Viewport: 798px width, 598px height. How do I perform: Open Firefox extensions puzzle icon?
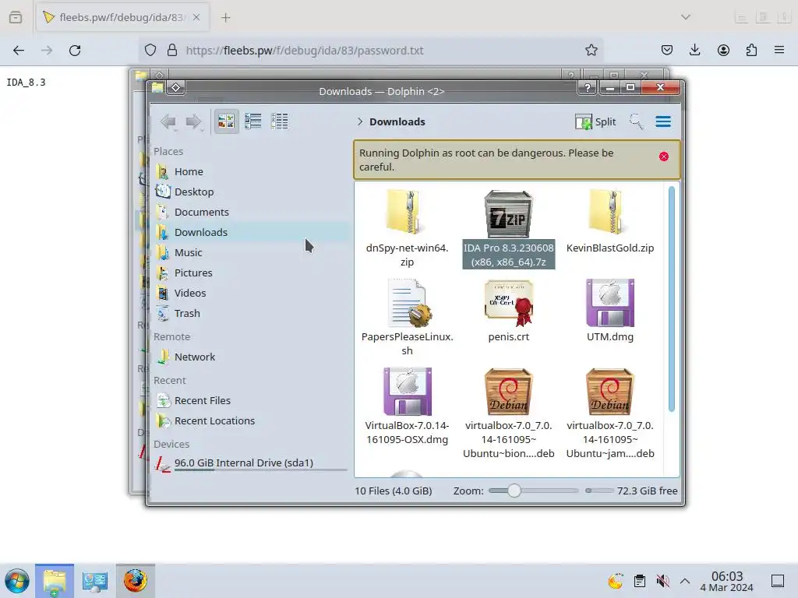(x=751, y=51)
